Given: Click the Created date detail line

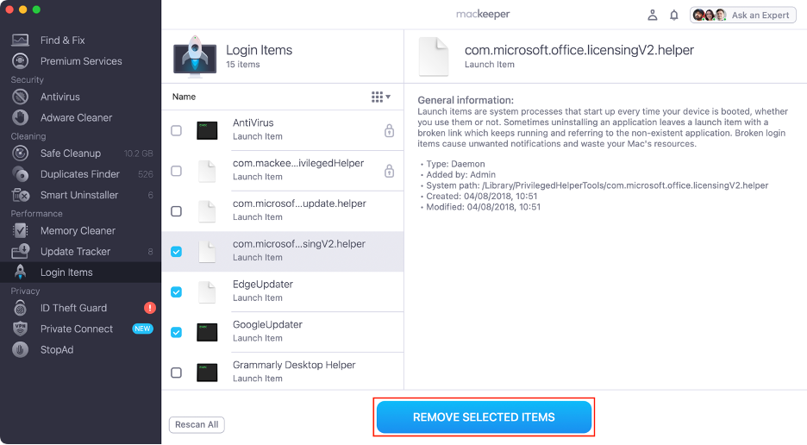Looking at the screenshot, I should tap(479, 197).
